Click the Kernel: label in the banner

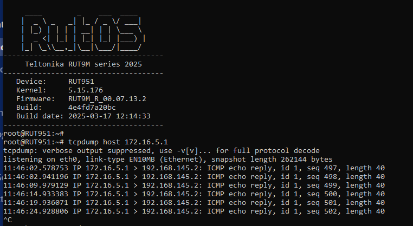pyautogui.click(x=31, y=90)
